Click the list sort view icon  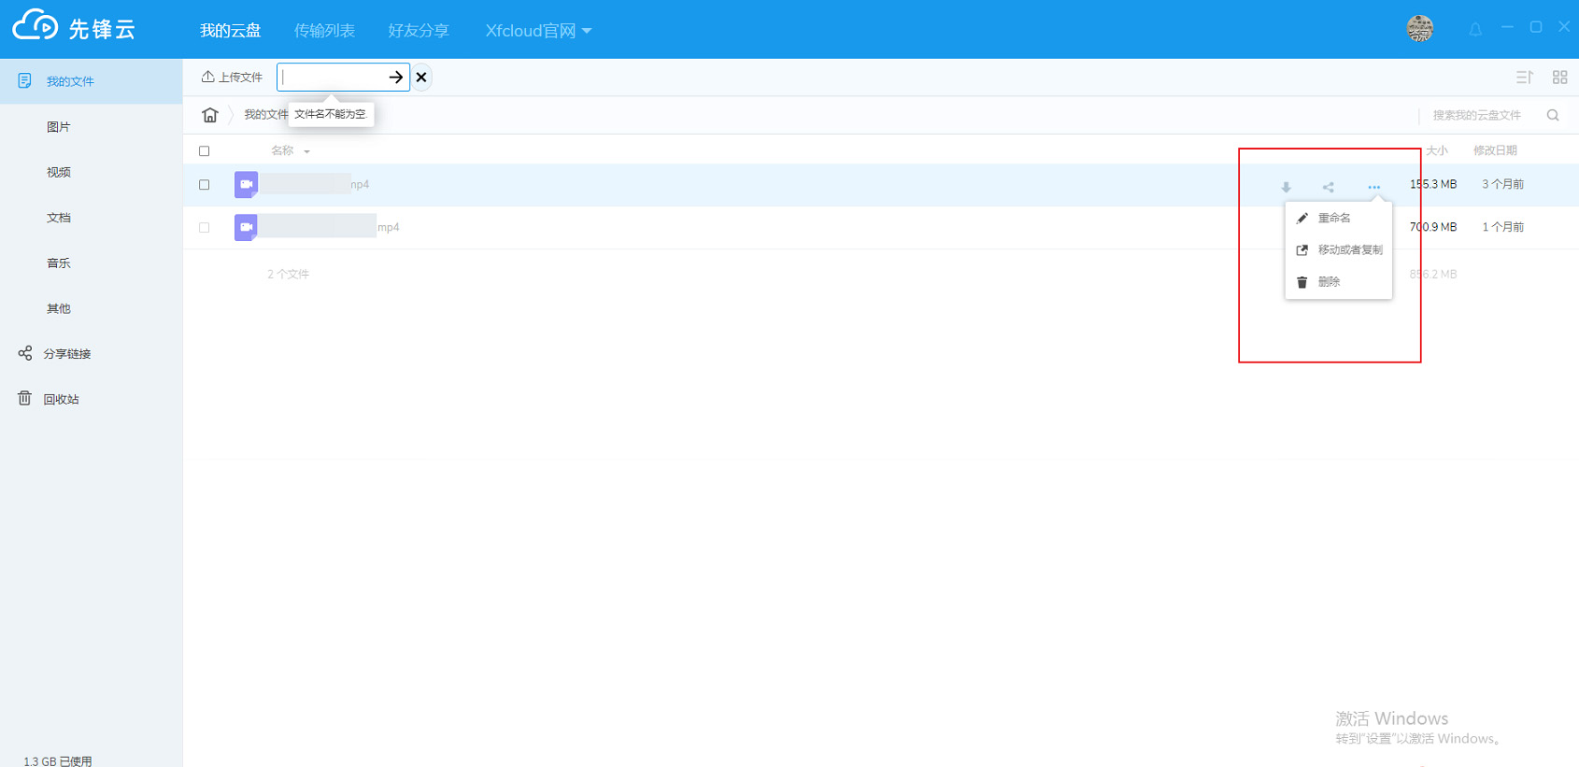click(1524, 78)
